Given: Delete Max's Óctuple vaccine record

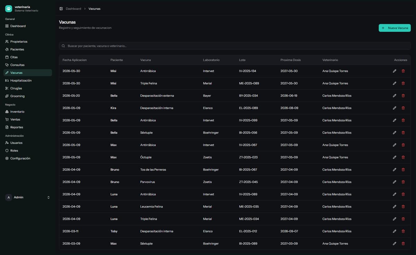Looking at the screenshot, I should point(403,157).
